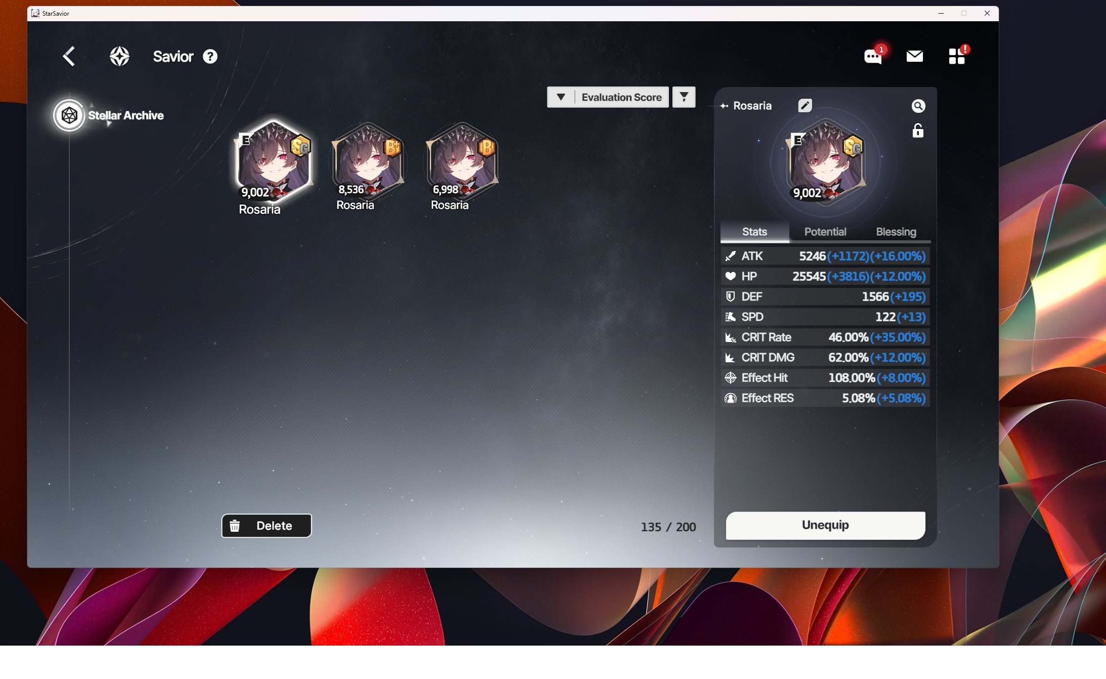Click the star home emblem icon
Image resolution: width=1106 pixels, height=679 pixels.
pyautogui.click(x=119, y=56)
